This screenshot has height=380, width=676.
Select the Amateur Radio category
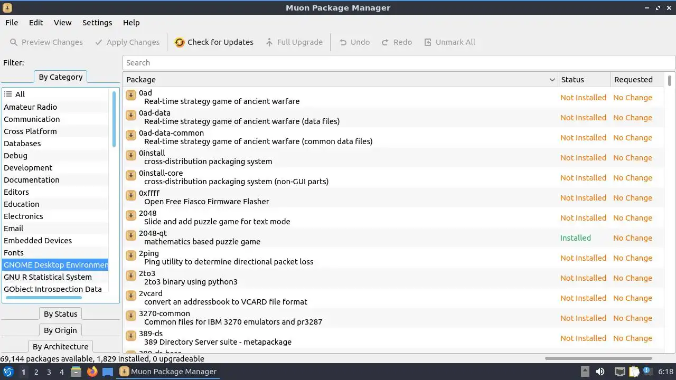point(55,107)
